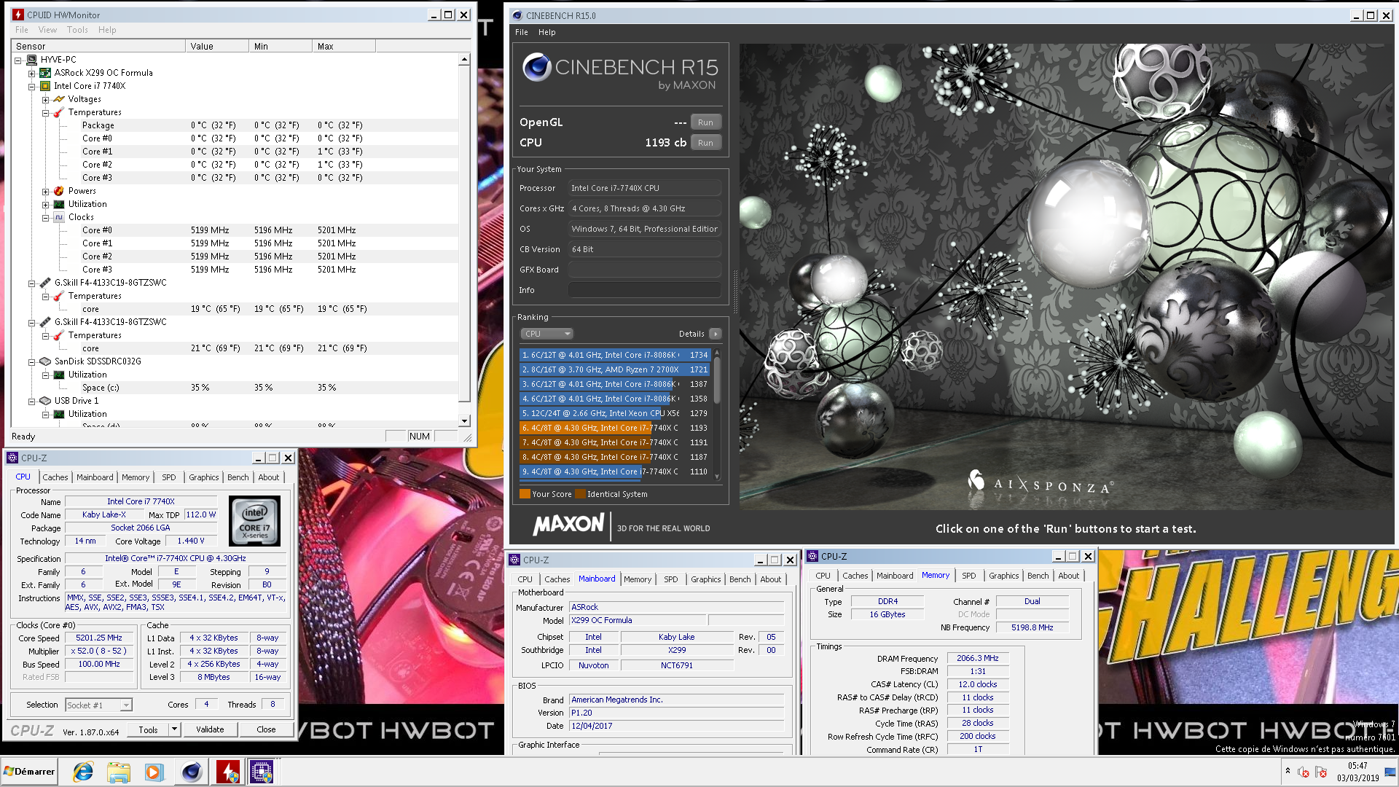Viewport: 1399px width, 787px height.
Task: Expand the Powers node
Action: click(x=45, y=191)
